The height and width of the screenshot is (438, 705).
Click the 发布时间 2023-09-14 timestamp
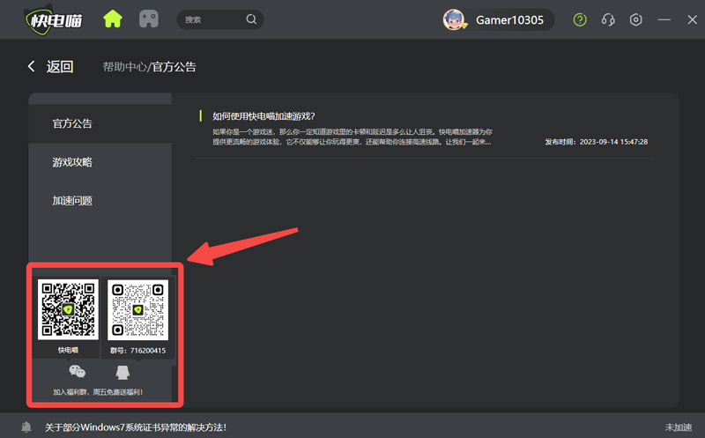[597, 142]
